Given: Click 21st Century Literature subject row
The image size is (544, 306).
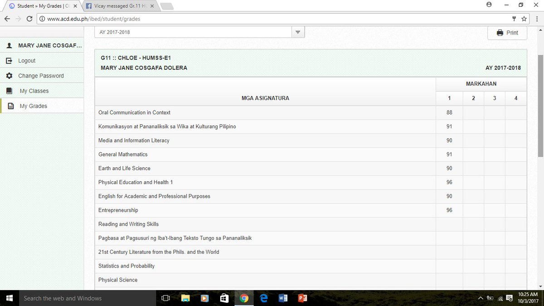Looking at the screenshot, I should point(311,252).
